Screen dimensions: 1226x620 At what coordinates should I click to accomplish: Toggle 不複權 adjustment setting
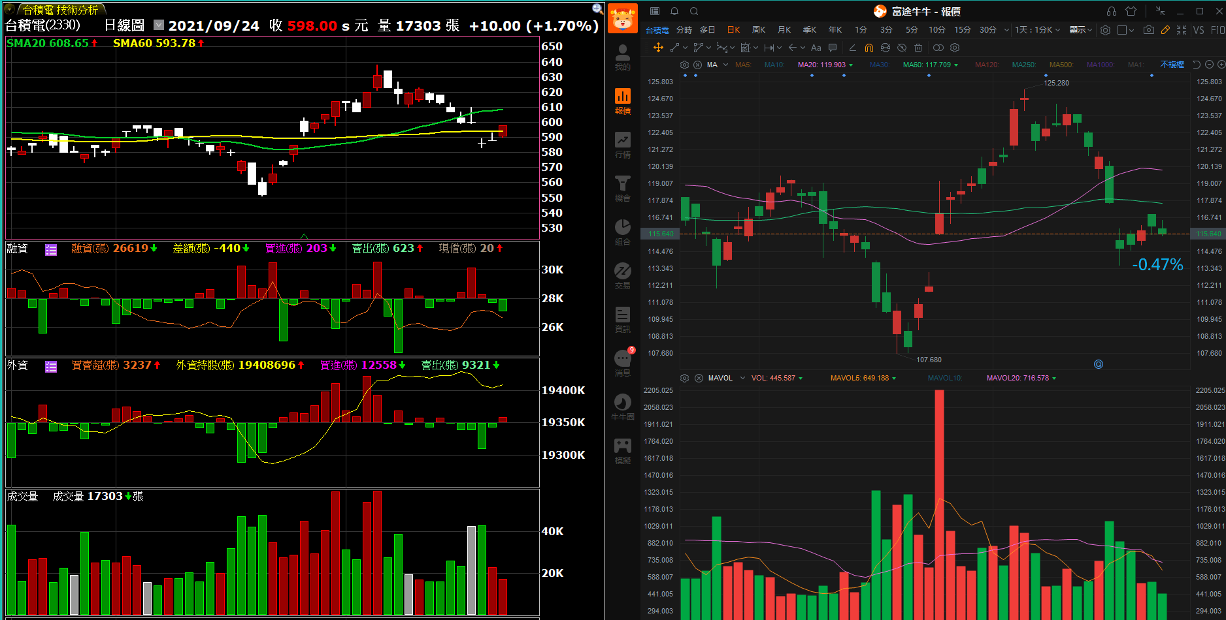[1172, 65]
